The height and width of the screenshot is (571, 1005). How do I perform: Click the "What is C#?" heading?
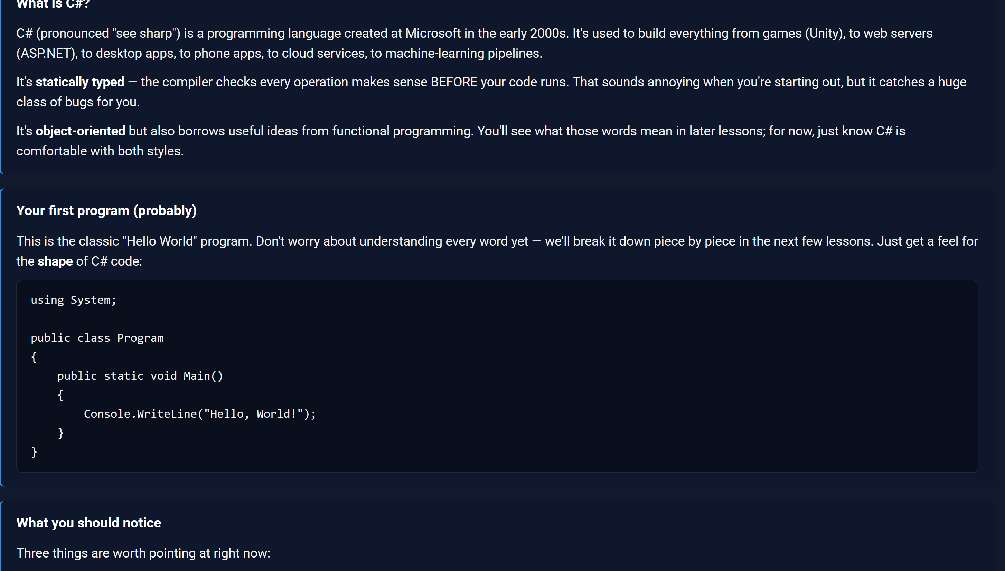(53, 4)
